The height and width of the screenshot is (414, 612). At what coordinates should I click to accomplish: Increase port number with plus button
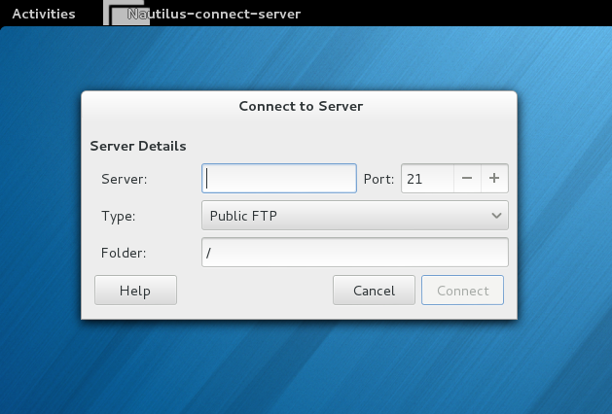pos(494,179)
